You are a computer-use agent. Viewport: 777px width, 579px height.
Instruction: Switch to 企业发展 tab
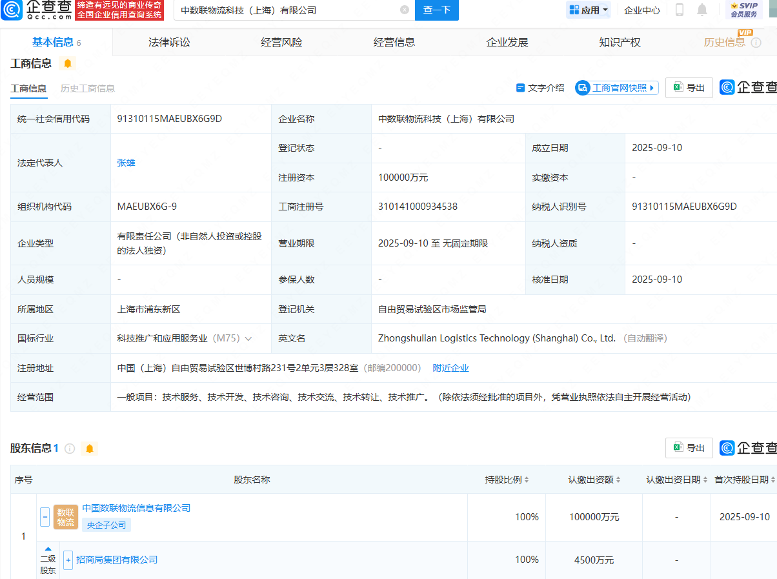pos(507,42)
